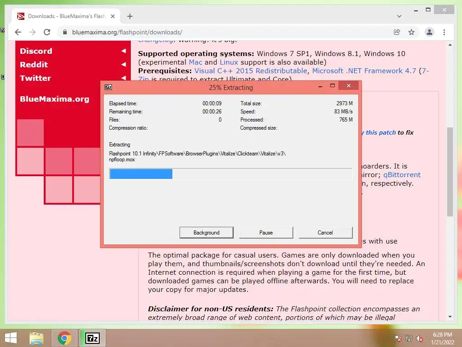Click the network tray icon
Image resolution: width=462 pixels, height=347 pixels.
[x=409, y=338]
